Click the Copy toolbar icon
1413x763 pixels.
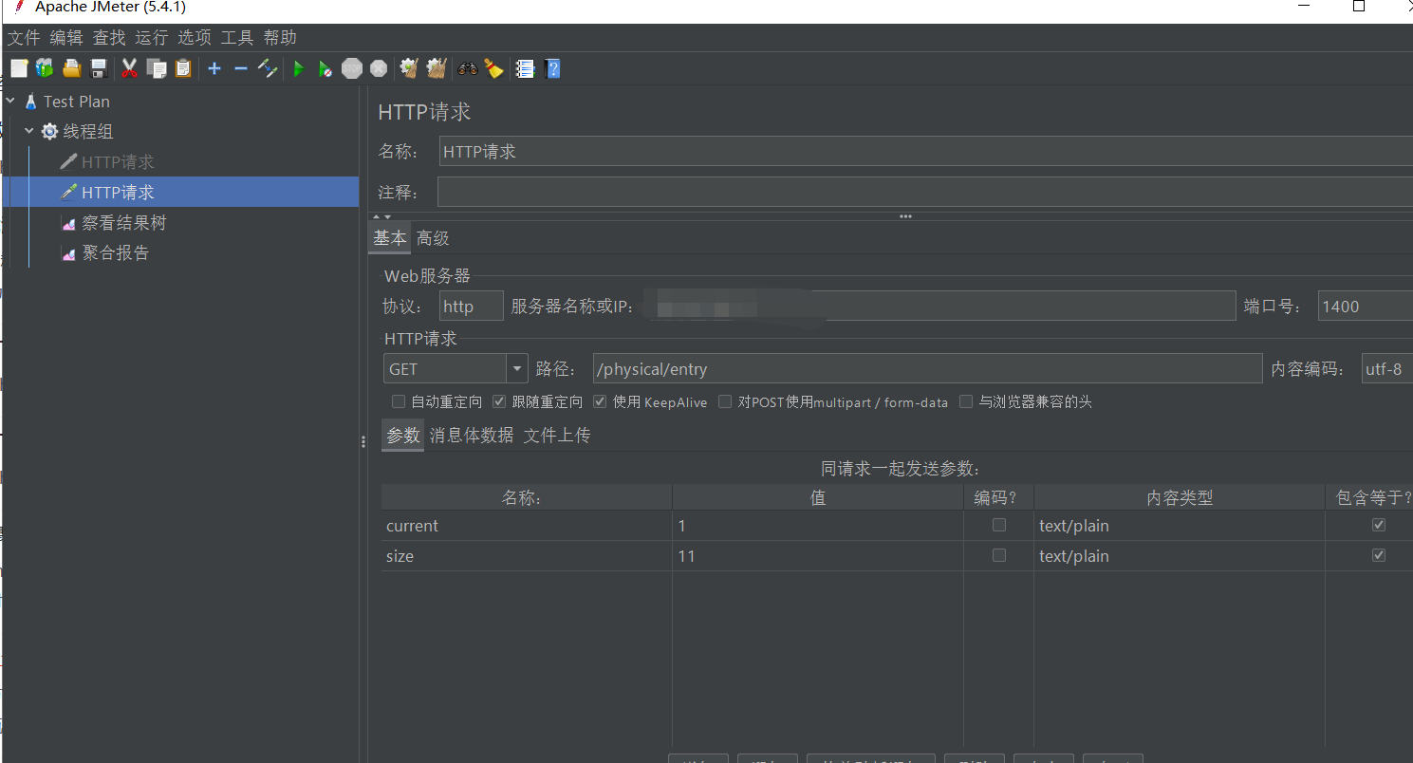tap(157, 68)
